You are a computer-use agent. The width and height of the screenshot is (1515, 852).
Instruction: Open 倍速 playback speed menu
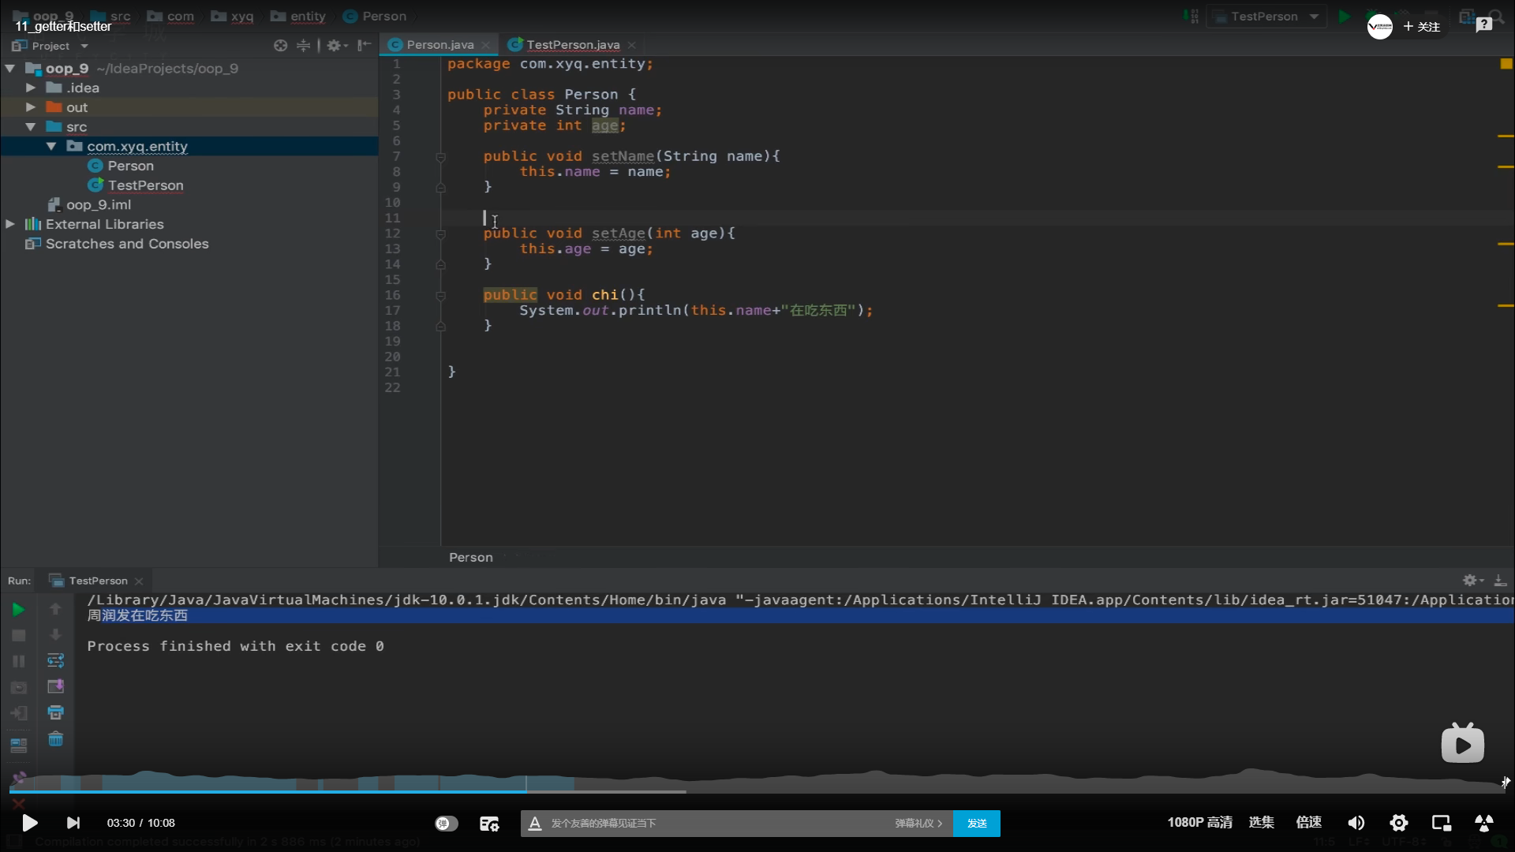(1308, 822)
